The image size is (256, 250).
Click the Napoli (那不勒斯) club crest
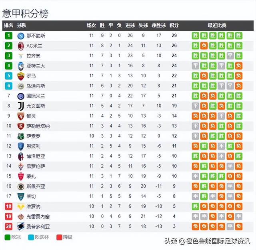21,36
